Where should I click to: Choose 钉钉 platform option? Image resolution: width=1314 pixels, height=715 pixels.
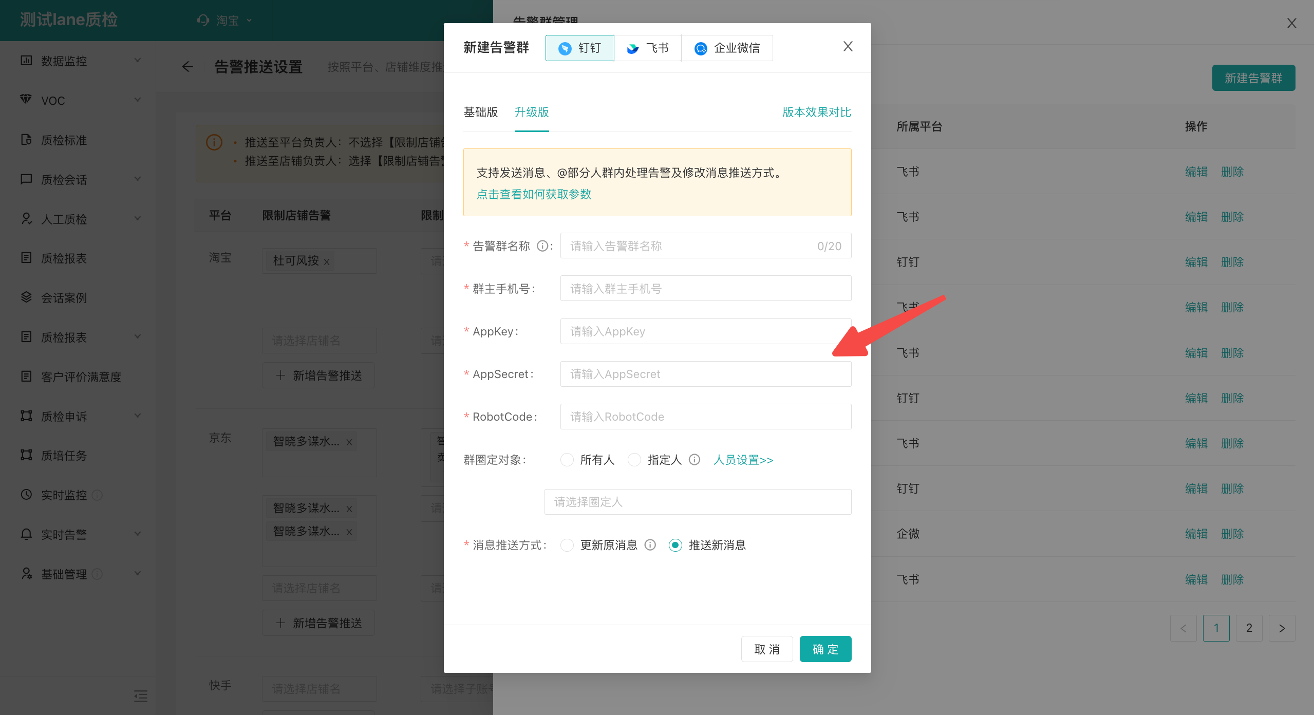pos(580,48)
